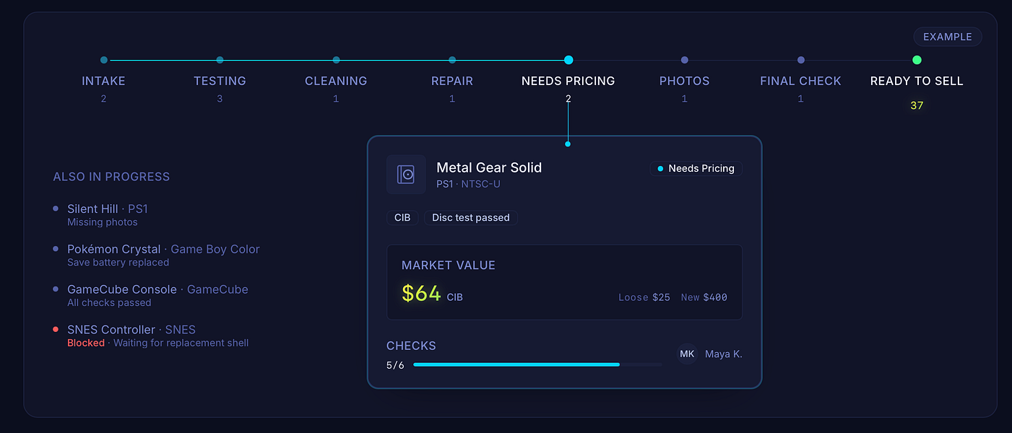The height and width of the screenshot is (433, 1012).
Task: Click the Loose $25 price
Action: click(x=644, y=297)
